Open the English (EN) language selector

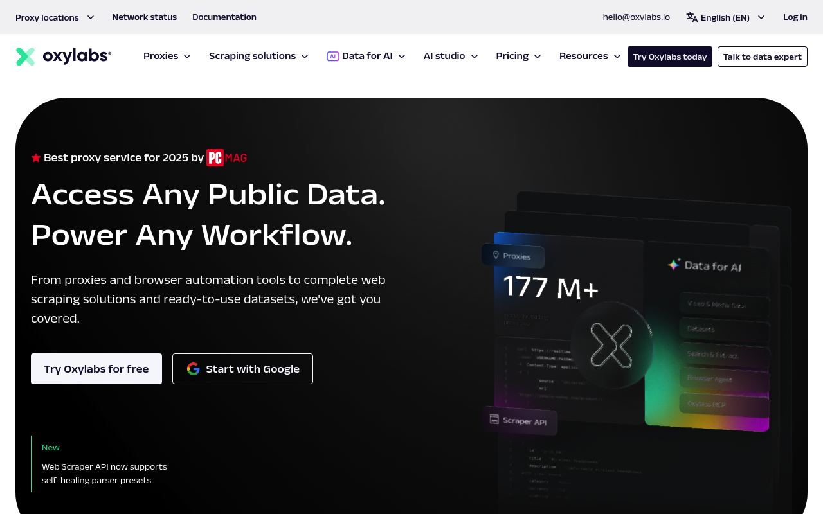point(724,17)
